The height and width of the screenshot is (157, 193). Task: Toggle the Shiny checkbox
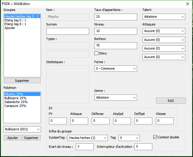tap(96, 53)
